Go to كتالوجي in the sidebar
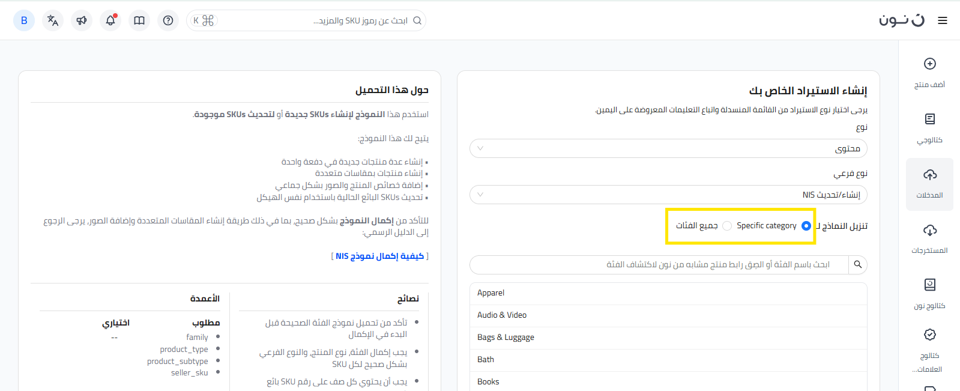960x391 pixels. click(929, 127)
